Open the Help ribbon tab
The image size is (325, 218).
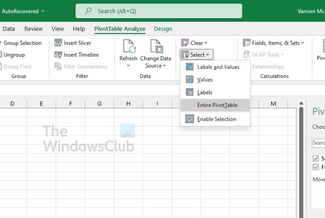pos(79,29)
